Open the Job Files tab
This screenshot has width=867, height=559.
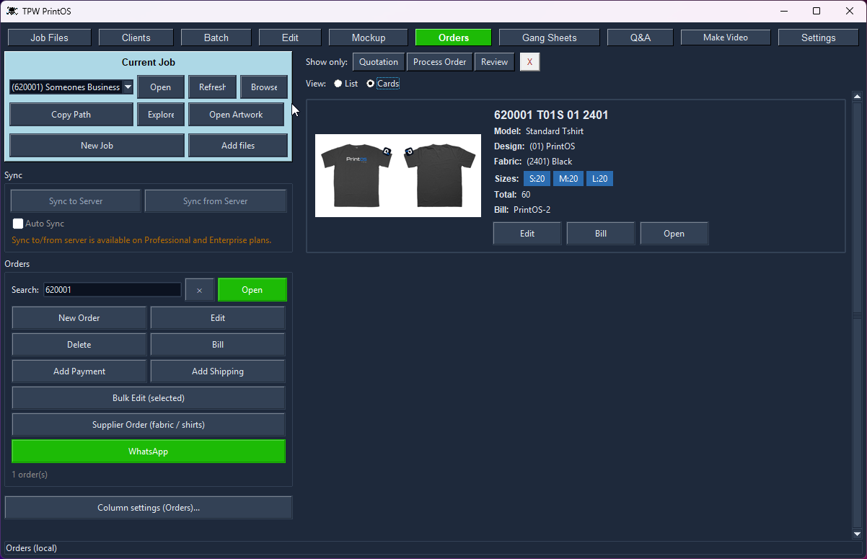pos(50,38)
